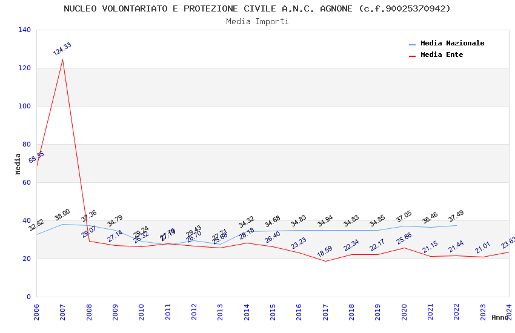
Task: Click the 37.49 data label
Action: click(456, 216)
